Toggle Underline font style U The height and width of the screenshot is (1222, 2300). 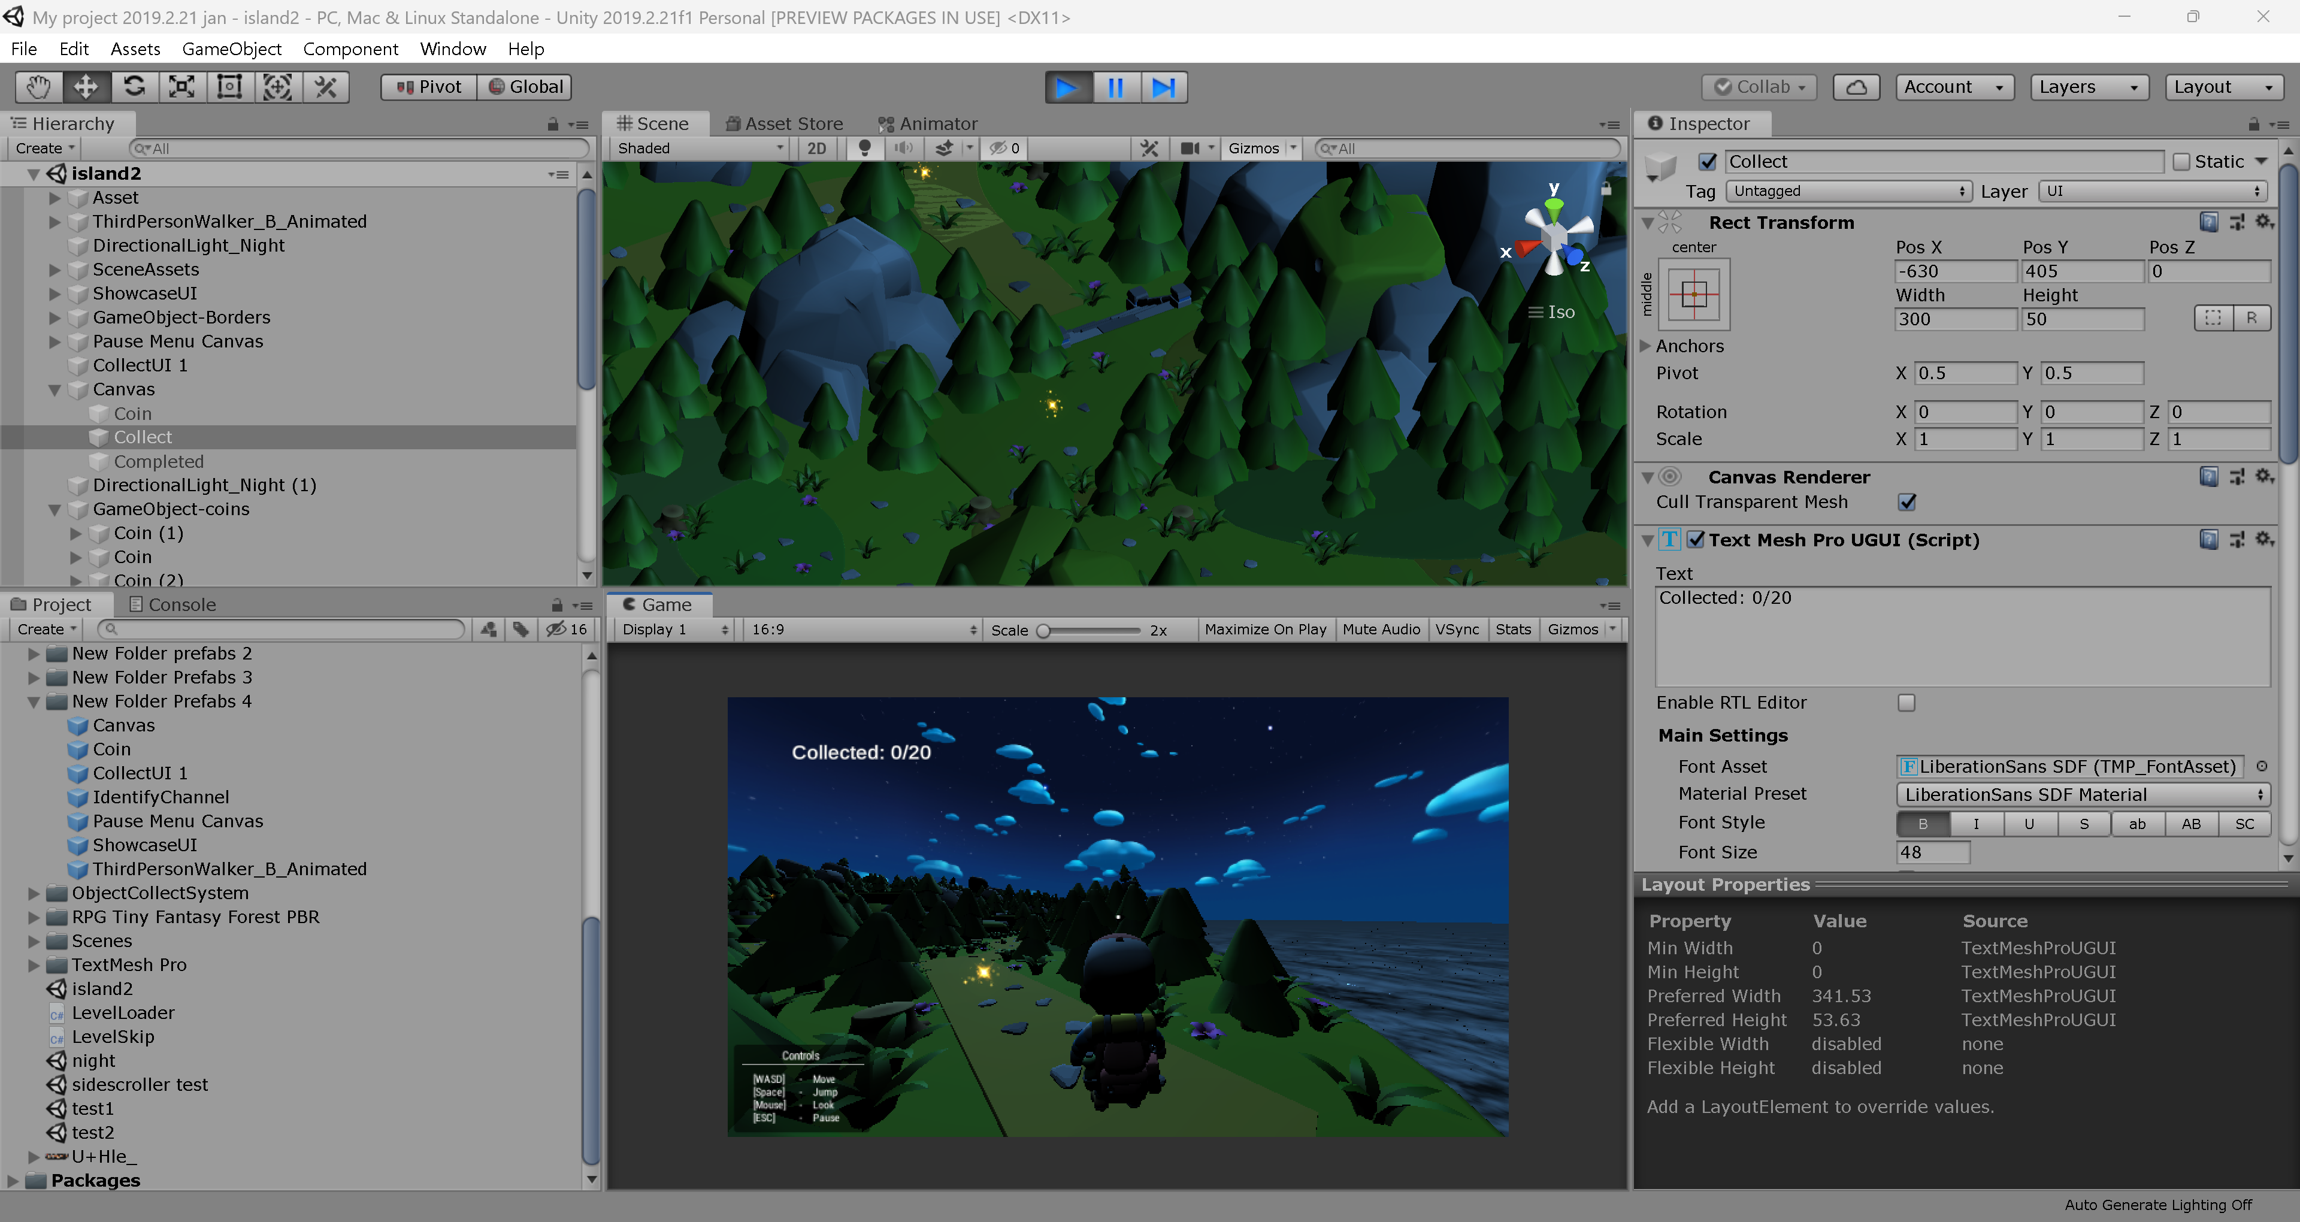click(2029, 824)
